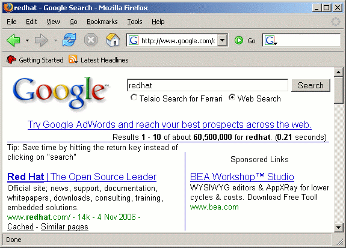Reload the page with the refresh icon
This screenshot has width=346, height=248.
click(69, 40)
